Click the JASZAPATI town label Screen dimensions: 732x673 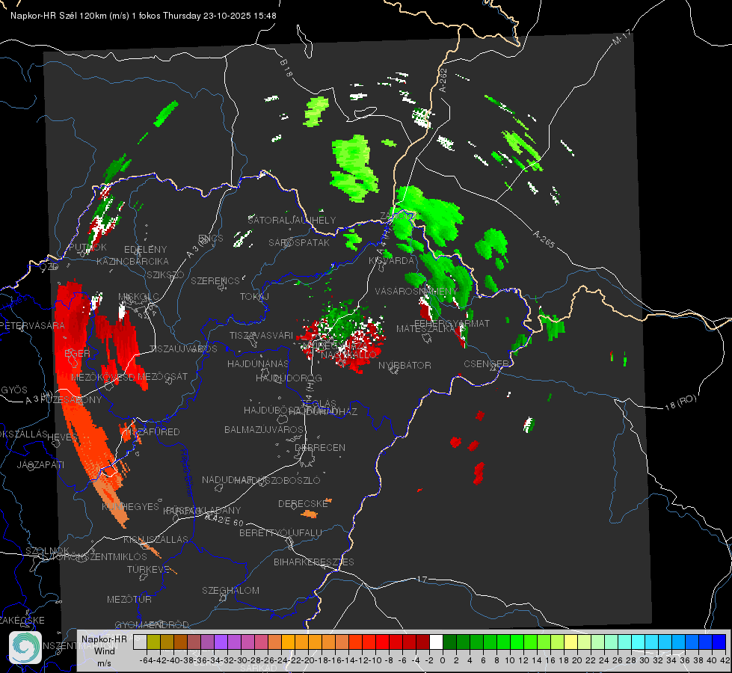coord(40,464)
